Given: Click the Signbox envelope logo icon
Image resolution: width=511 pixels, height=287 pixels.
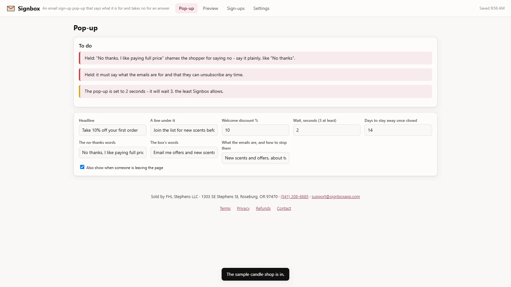Looking at the screenshot, I should point(11,8).
